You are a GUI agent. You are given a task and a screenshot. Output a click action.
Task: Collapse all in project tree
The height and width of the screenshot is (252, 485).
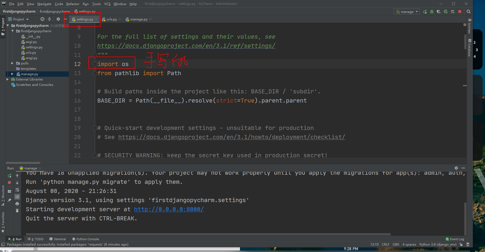point(49,19)
